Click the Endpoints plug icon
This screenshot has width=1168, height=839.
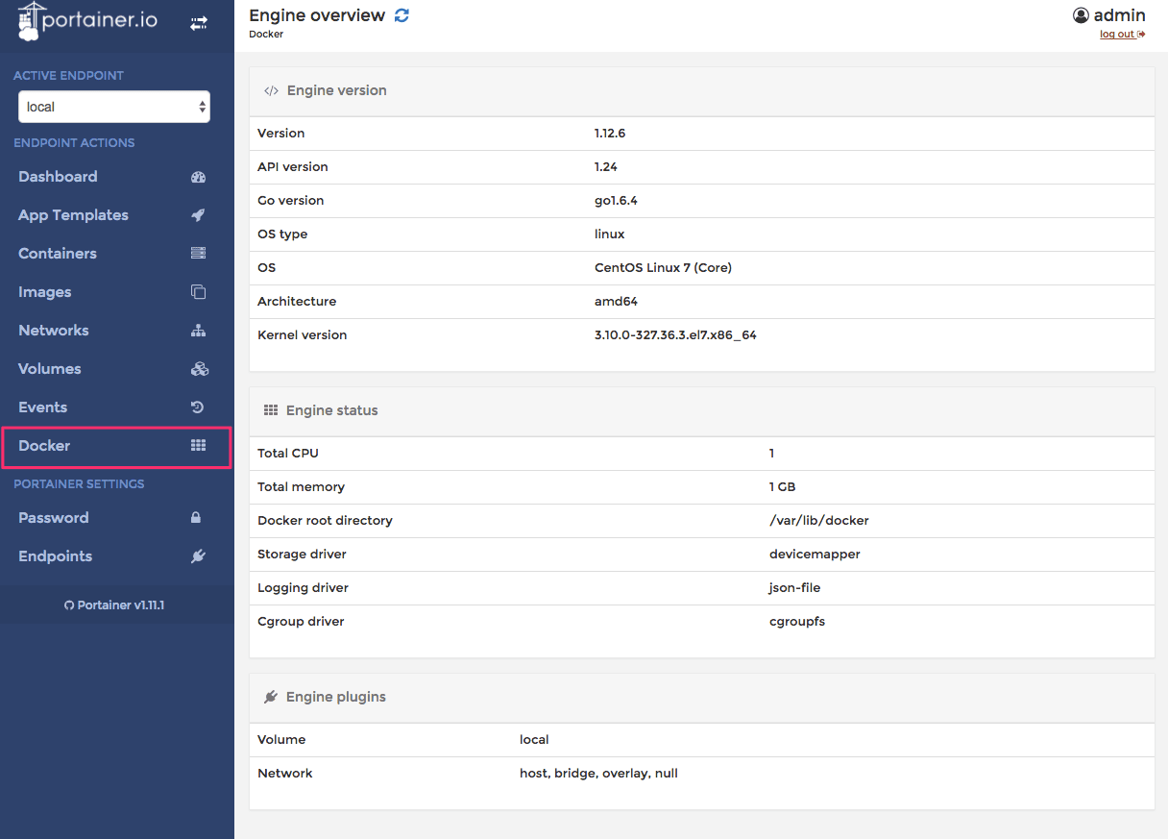[x=199, y=556]
